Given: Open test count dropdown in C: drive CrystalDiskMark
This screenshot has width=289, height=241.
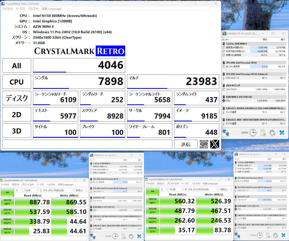Looking at the screenshot, I should pos(19,190).
